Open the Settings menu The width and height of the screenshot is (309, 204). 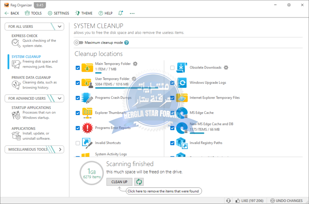click(x=58, y=13)
